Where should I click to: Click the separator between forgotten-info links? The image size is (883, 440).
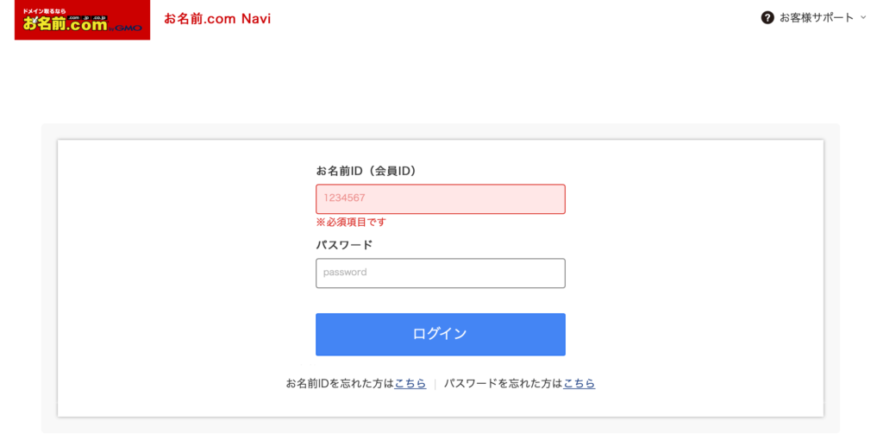tap(435, 384)
